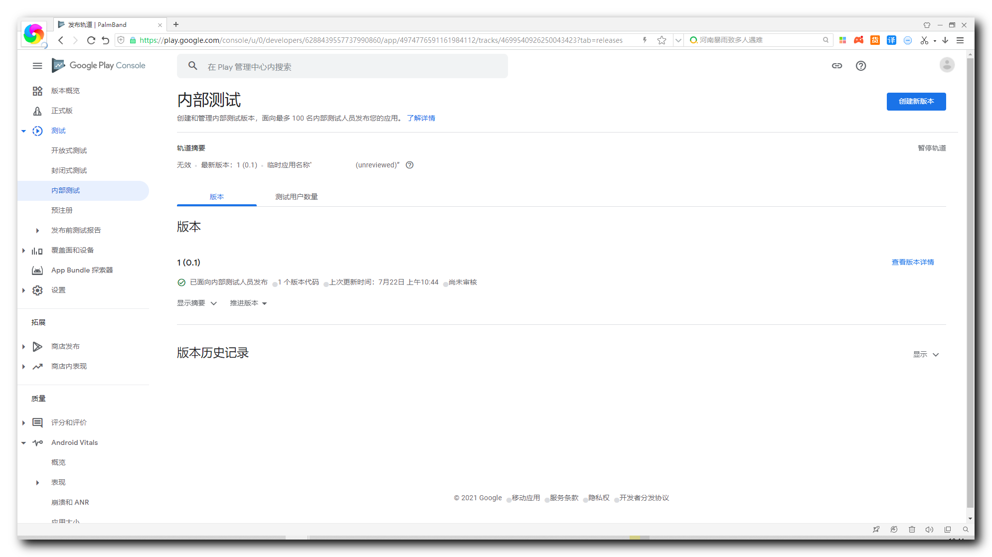Open the help question mark icon
Viewport: 992px width, 557px height.
tap(861, 66)
